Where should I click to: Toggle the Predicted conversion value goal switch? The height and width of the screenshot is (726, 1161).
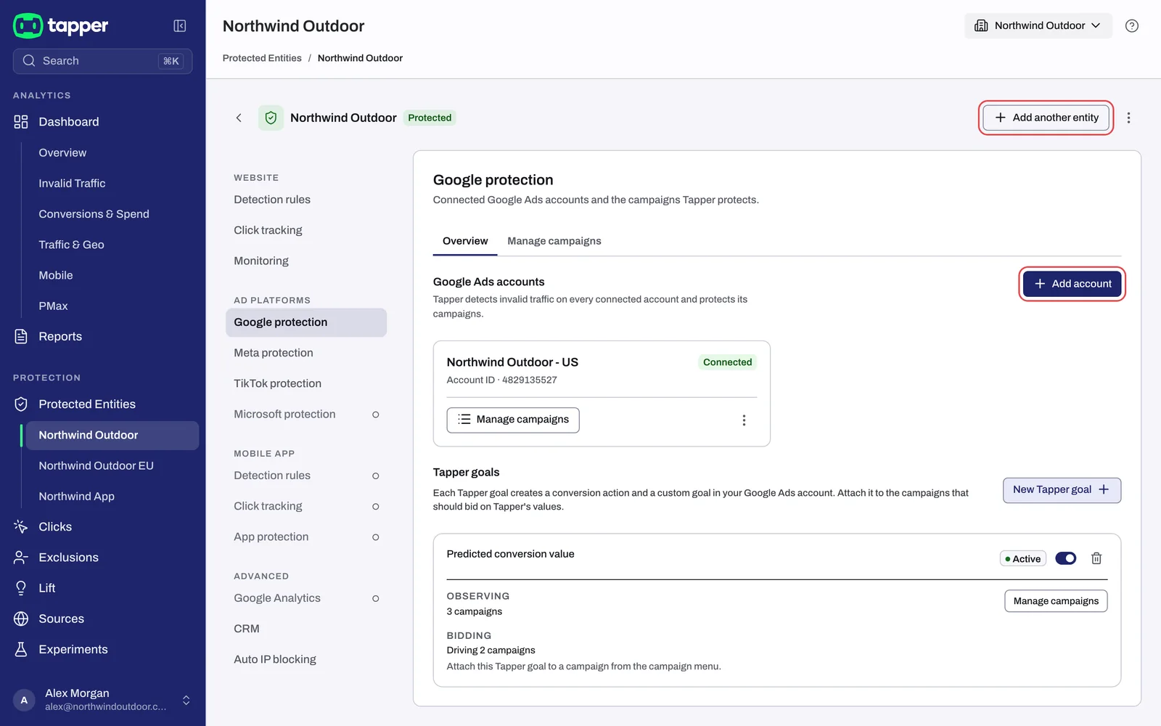[1065, 558]
